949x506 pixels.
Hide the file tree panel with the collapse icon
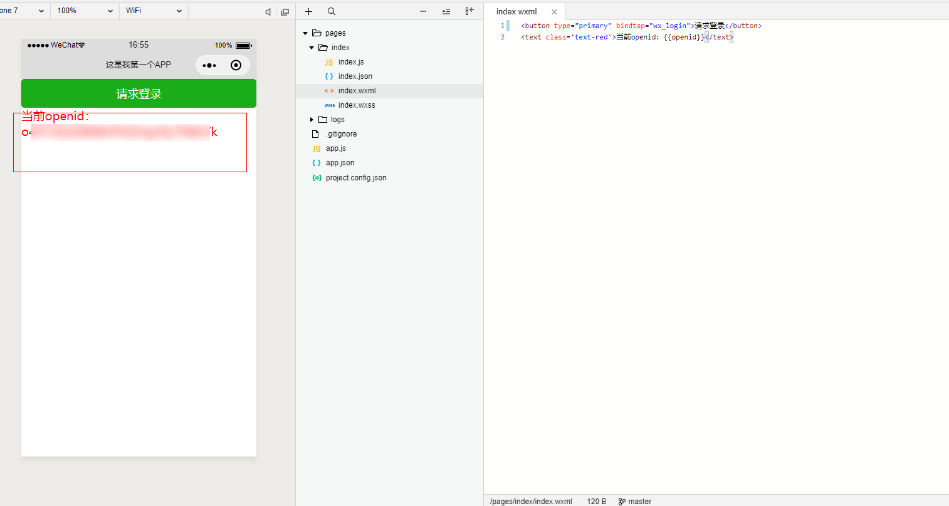pyautogui.click(x=469, y=11)
